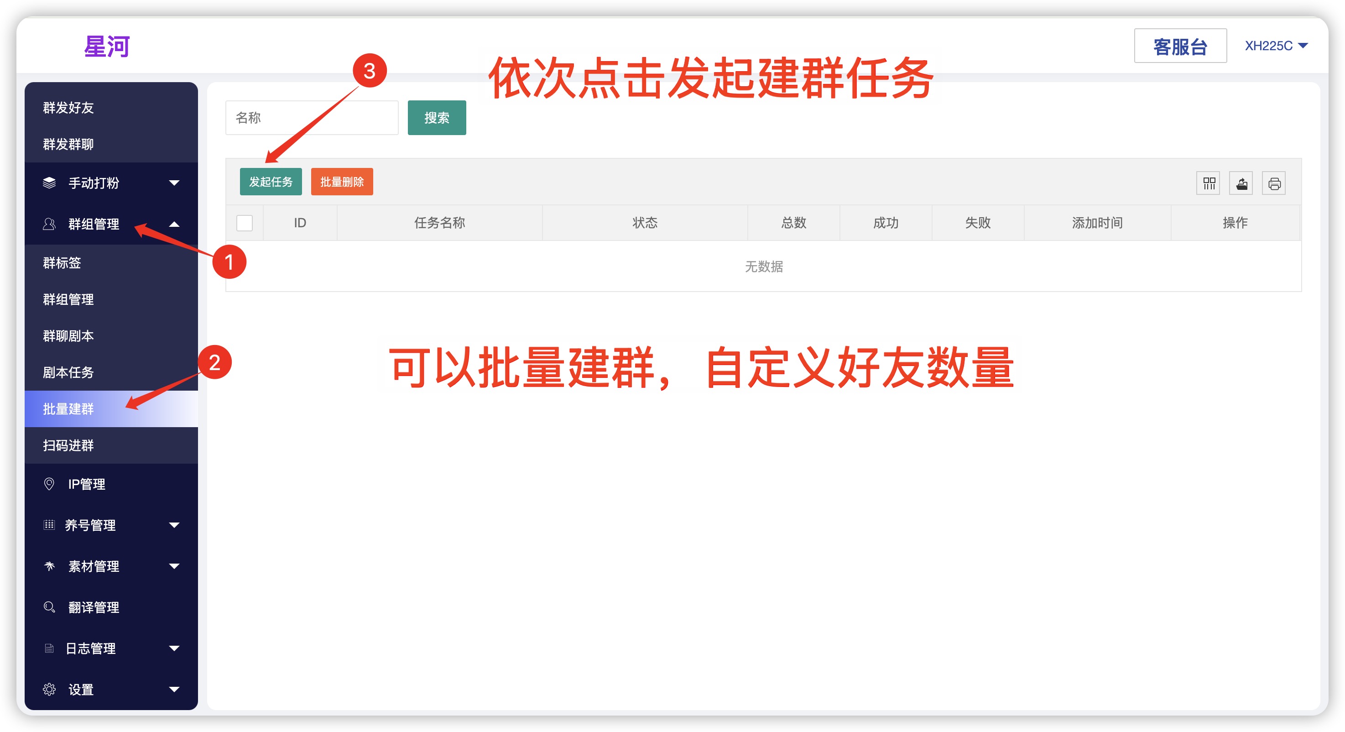
Task: Go to 扫码进群 in the sidebar
Action: (x=68, y=445)
